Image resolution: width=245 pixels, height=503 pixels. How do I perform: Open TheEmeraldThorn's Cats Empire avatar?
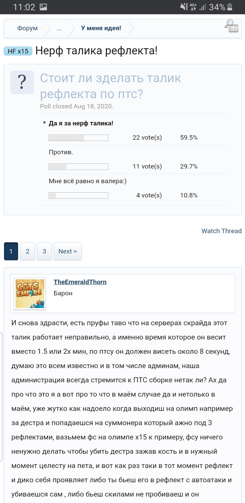(30, 293)
